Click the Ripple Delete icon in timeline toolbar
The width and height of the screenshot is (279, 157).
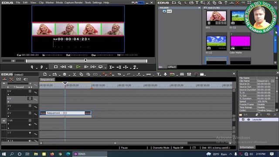click(x=112, y=75)
